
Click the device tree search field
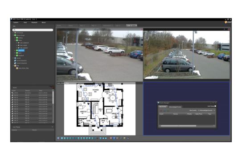33,30
